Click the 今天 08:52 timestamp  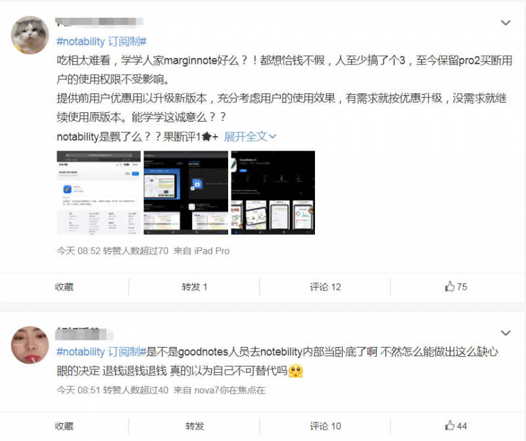78,251
